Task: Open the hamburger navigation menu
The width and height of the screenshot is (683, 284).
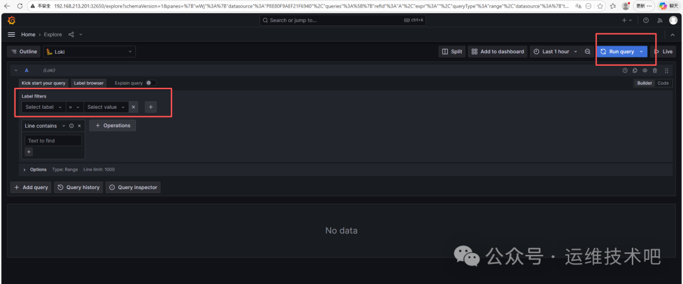Action: [x=12, y=34]
